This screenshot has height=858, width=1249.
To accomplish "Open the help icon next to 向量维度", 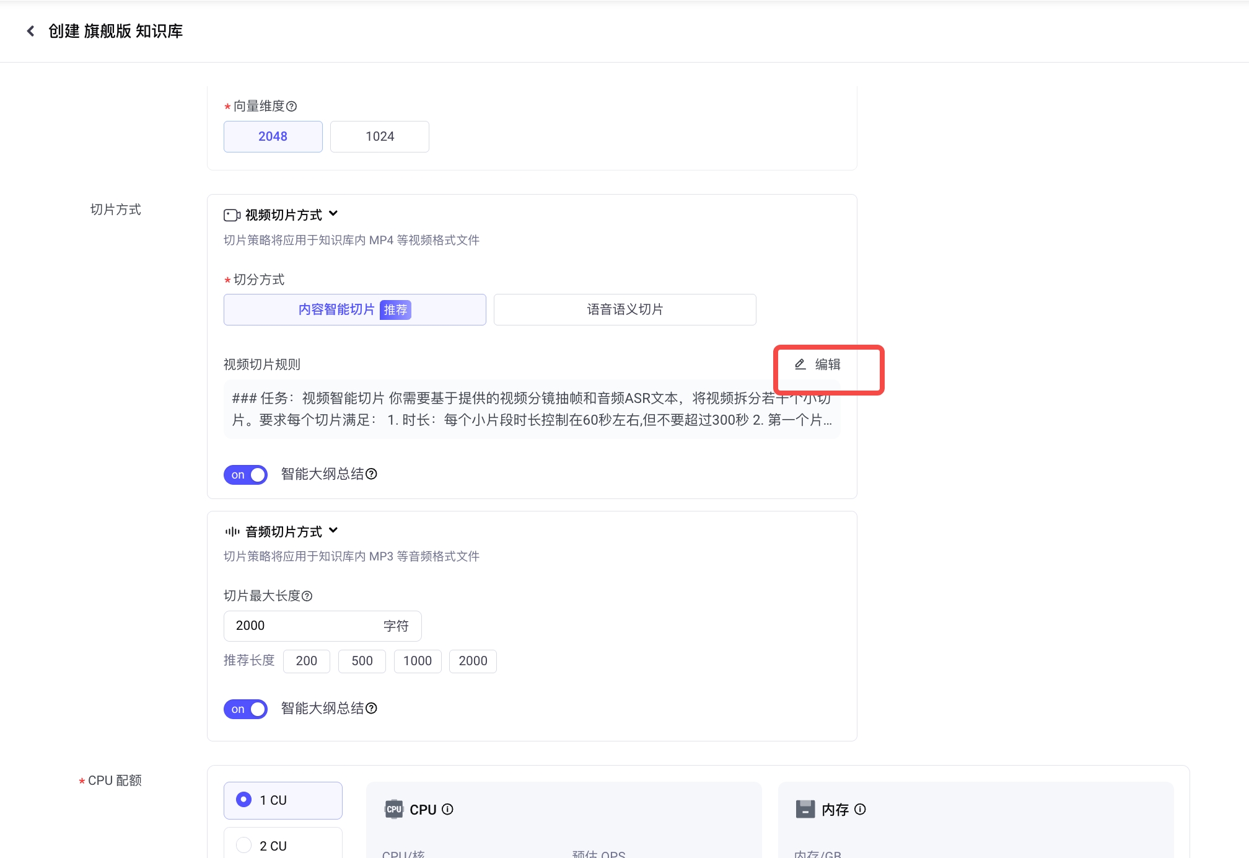I will [x=292, y=107].
